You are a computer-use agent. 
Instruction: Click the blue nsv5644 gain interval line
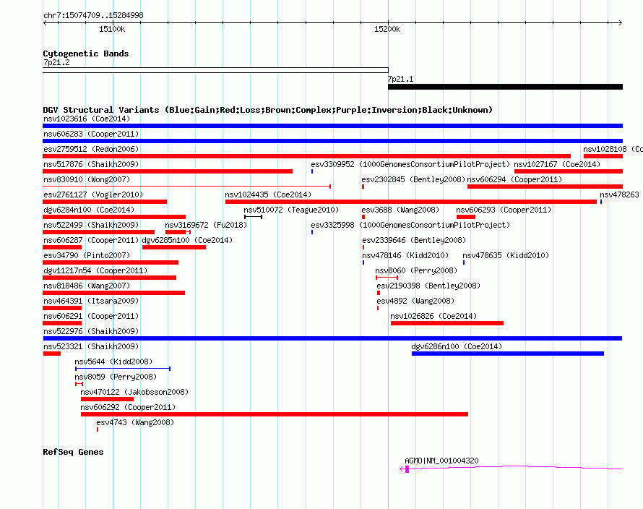click(x=123, y=369)
